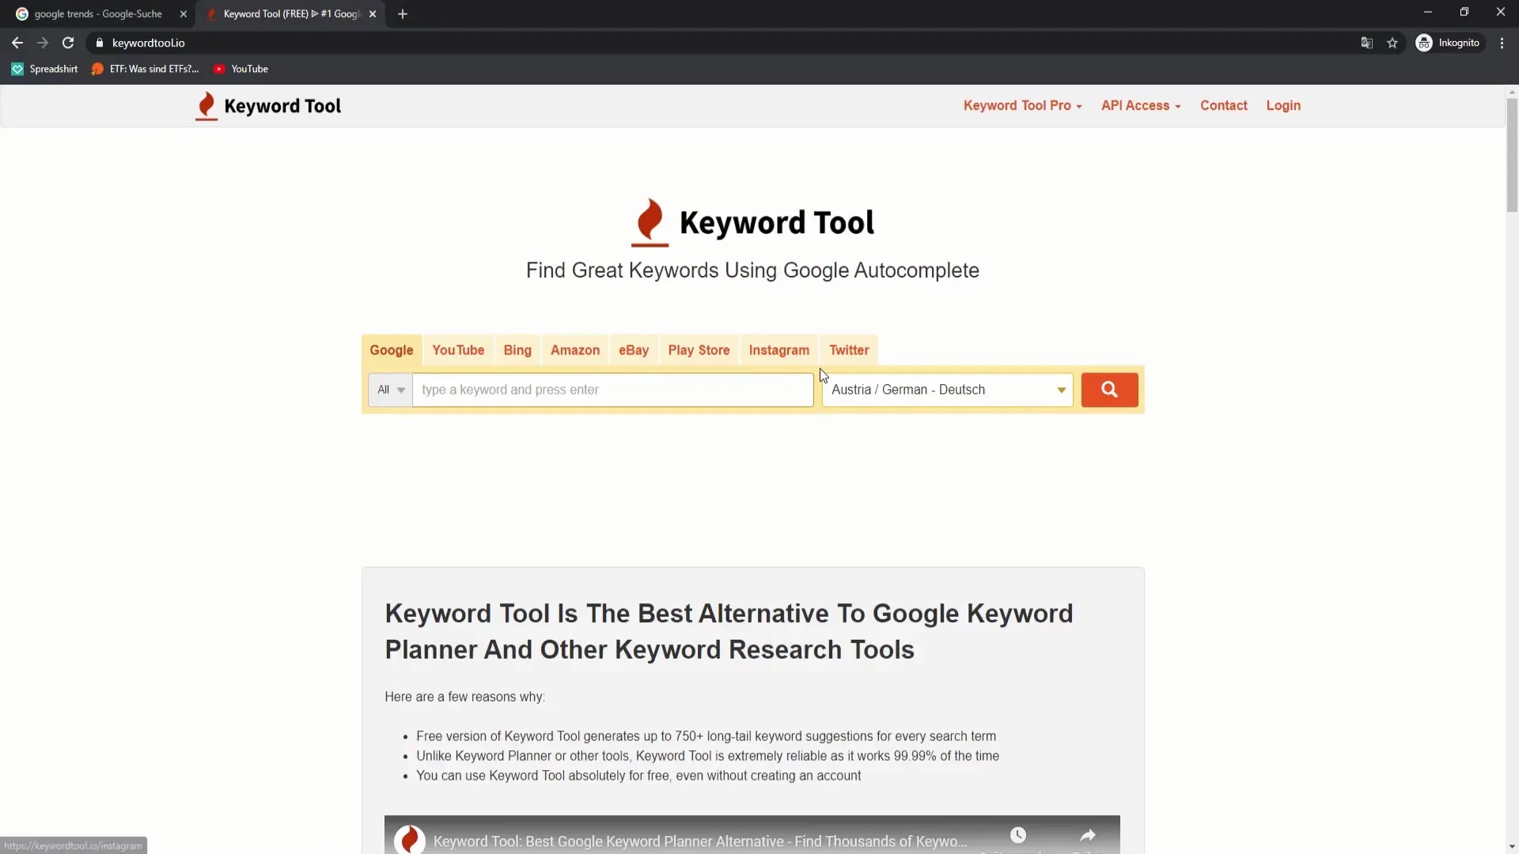Click the bullet about 750+ long-tail keyword suggestions
Viewport: 1519px width, 854px height.
[x=706, y=736]
